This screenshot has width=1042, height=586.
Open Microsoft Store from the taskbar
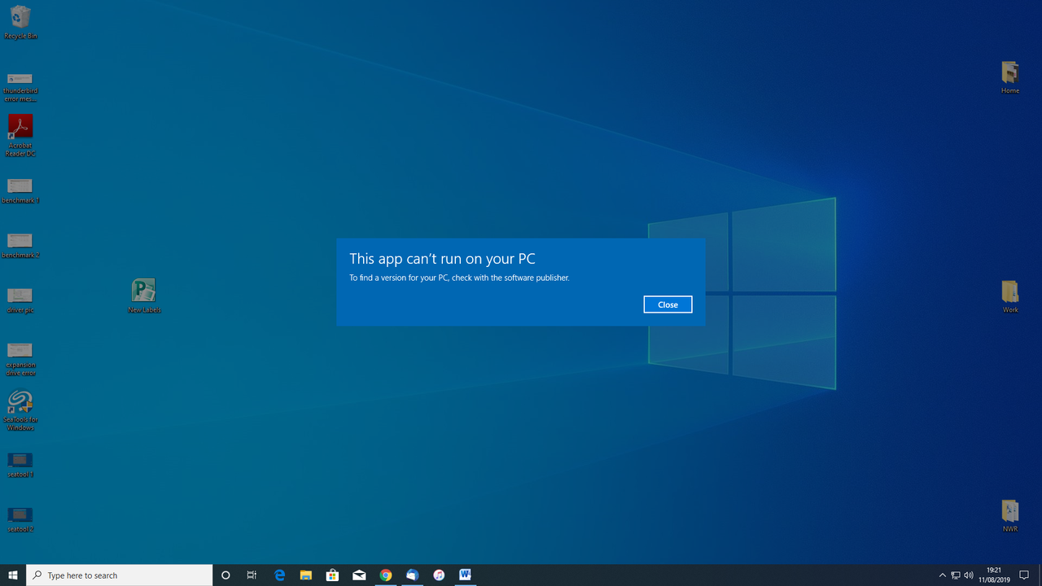point(332,575)
